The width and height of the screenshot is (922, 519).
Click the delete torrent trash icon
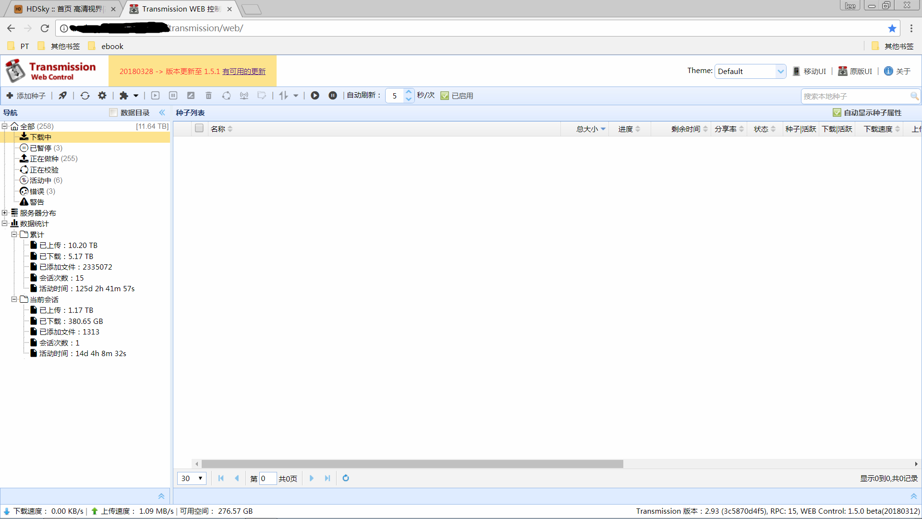point(209,96)
